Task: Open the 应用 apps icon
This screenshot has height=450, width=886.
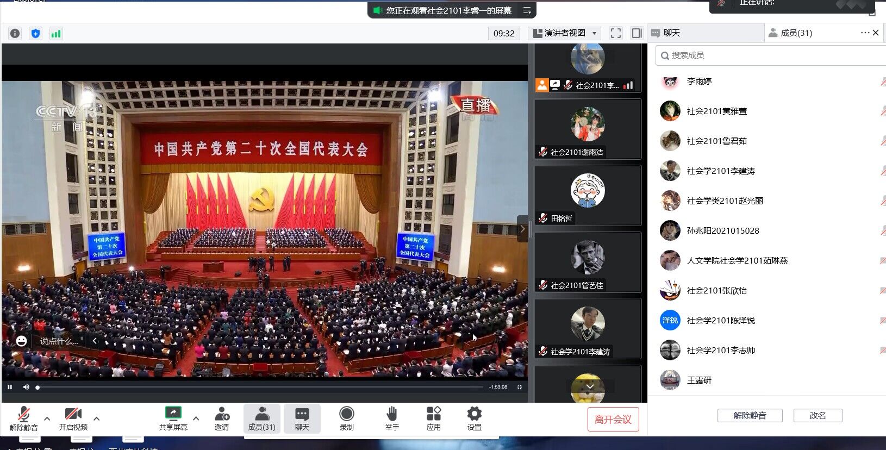Action: tap(433, 418)
